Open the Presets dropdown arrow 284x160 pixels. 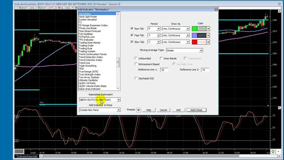click(138, 110)
